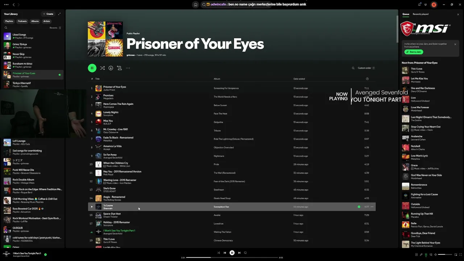
Task: Filter library by Artists
Action: [x=47, y=21]
